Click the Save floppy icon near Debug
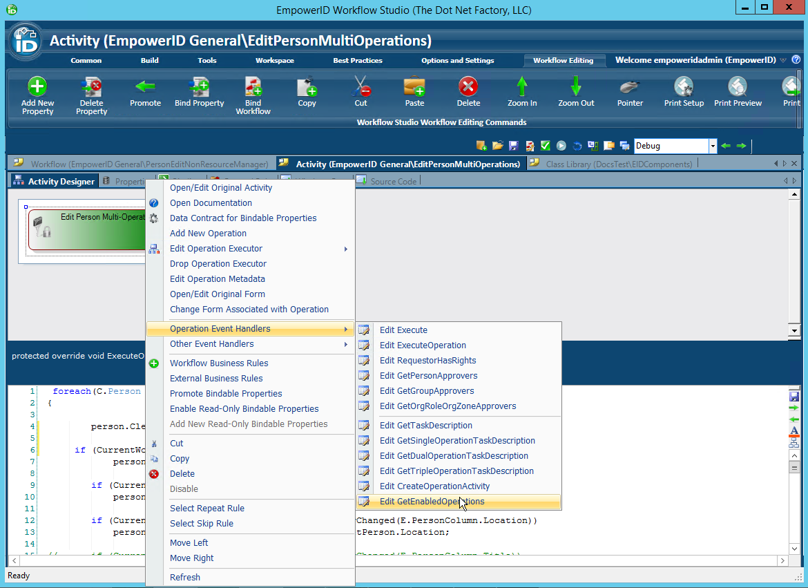The height and width of the screenshot is (588, 808). [514, 146]
